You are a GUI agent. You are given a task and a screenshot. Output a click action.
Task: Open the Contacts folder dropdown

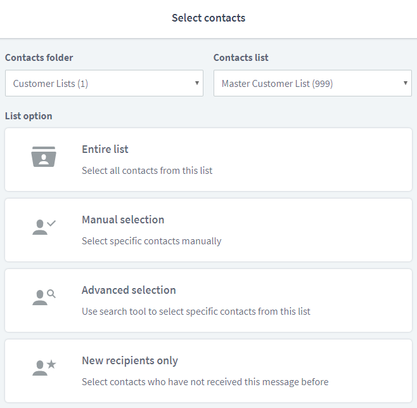click(x=104, y=83)
